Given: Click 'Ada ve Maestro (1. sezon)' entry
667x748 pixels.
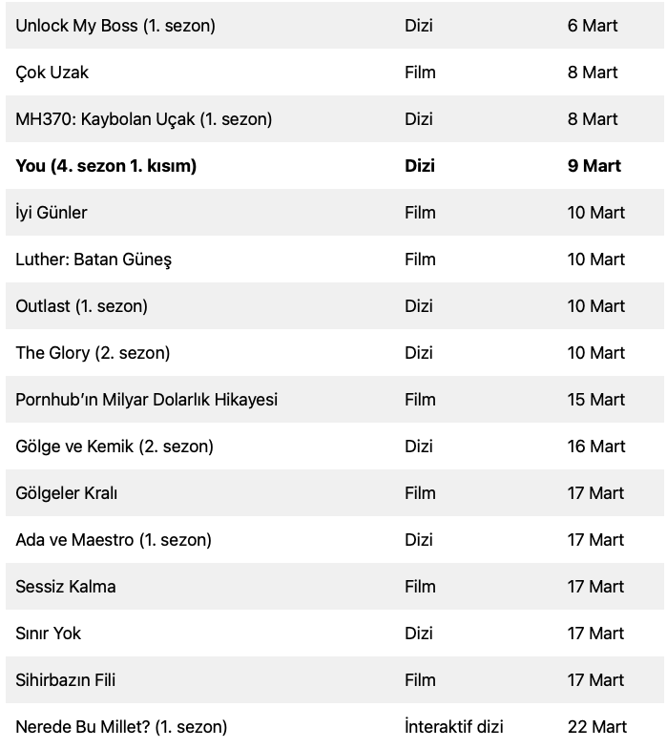Looking at the screenshot, I should 114,540.
